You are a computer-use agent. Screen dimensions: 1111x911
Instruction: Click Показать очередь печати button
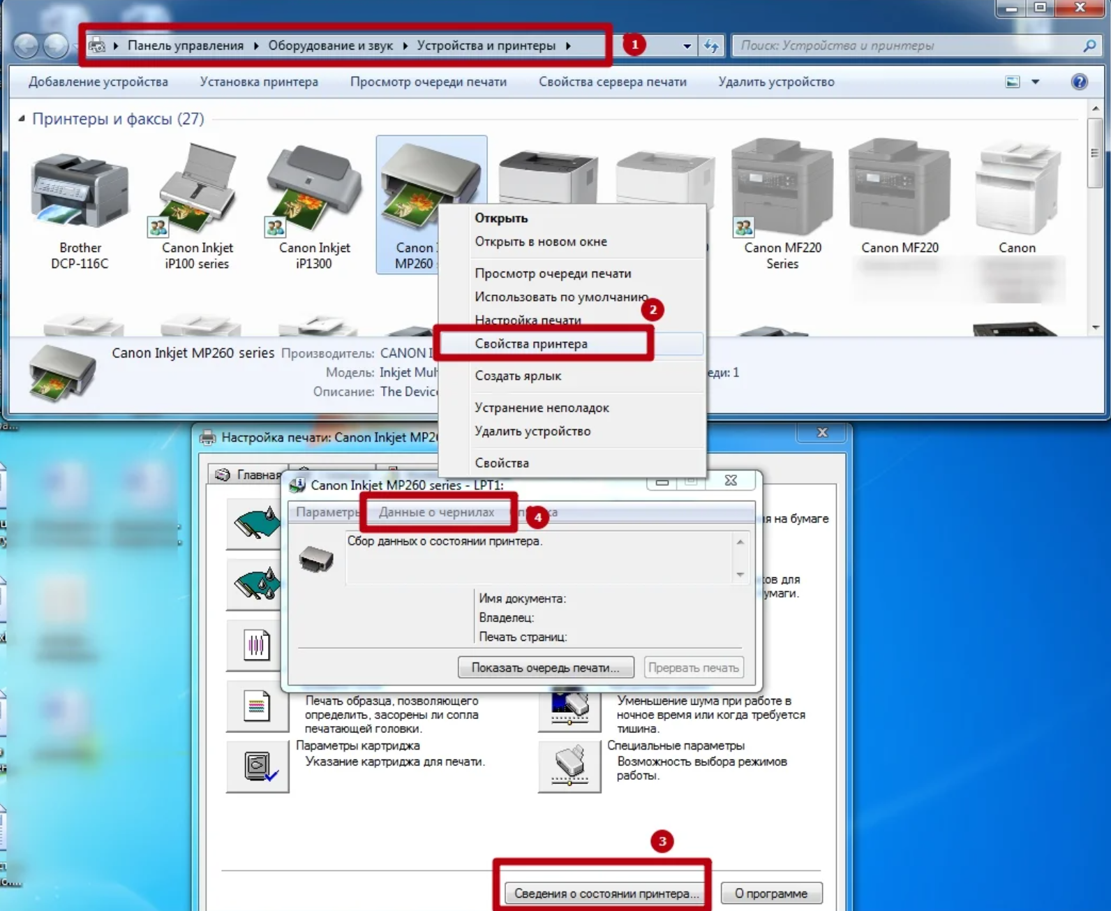click(x=545, y=667)
